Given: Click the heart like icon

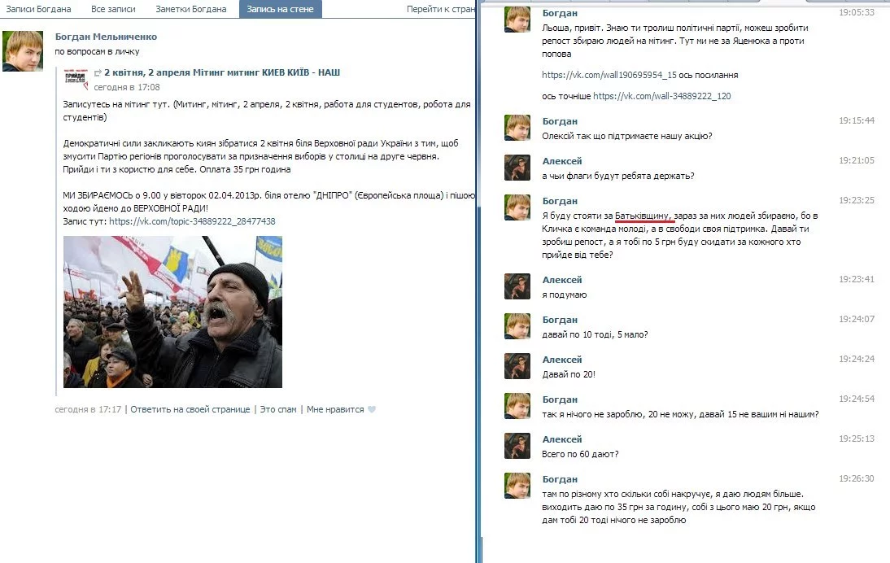Looking at the screenshot, I should coord(372,409).
